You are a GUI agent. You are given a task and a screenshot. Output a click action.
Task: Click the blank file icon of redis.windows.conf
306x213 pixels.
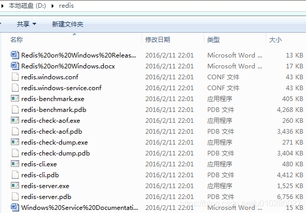15,77
